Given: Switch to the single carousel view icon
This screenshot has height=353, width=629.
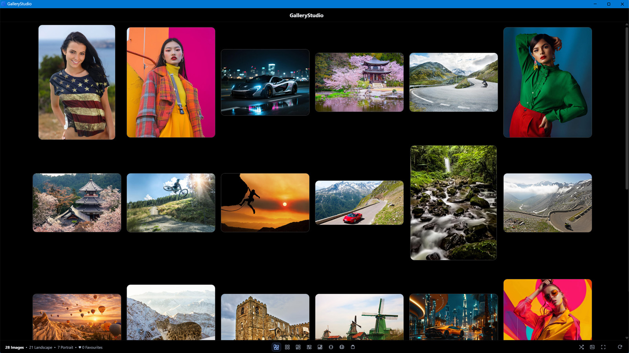Looking at the screenshot, I should 331,347.
